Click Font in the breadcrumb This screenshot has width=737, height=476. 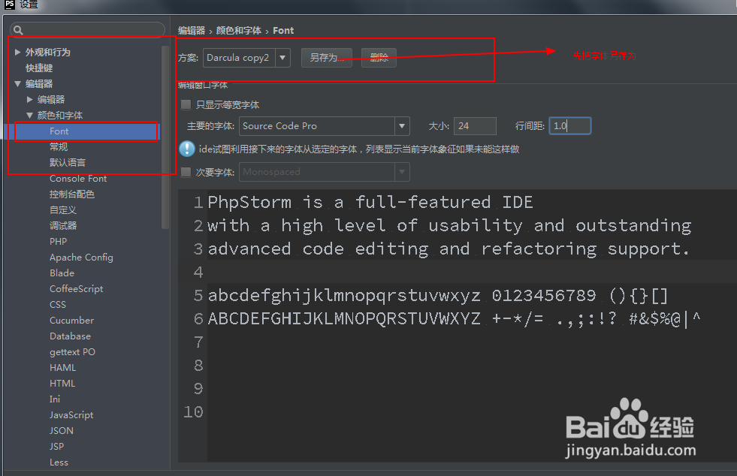[283, 31]
